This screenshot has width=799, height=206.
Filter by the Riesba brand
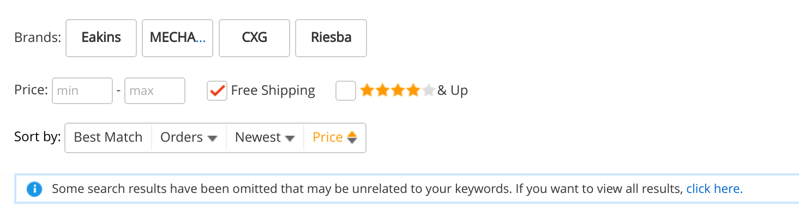[x=331, y=38]
